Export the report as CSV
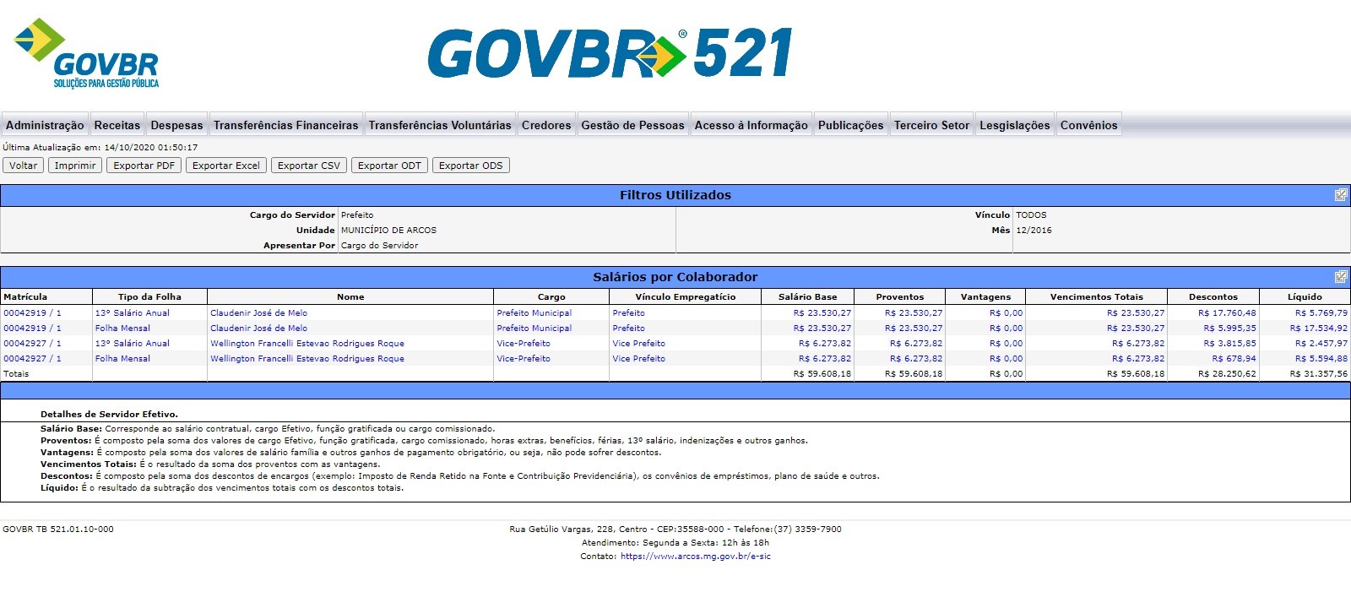This screenshot has height=592, width=1351. click(309, 166)
